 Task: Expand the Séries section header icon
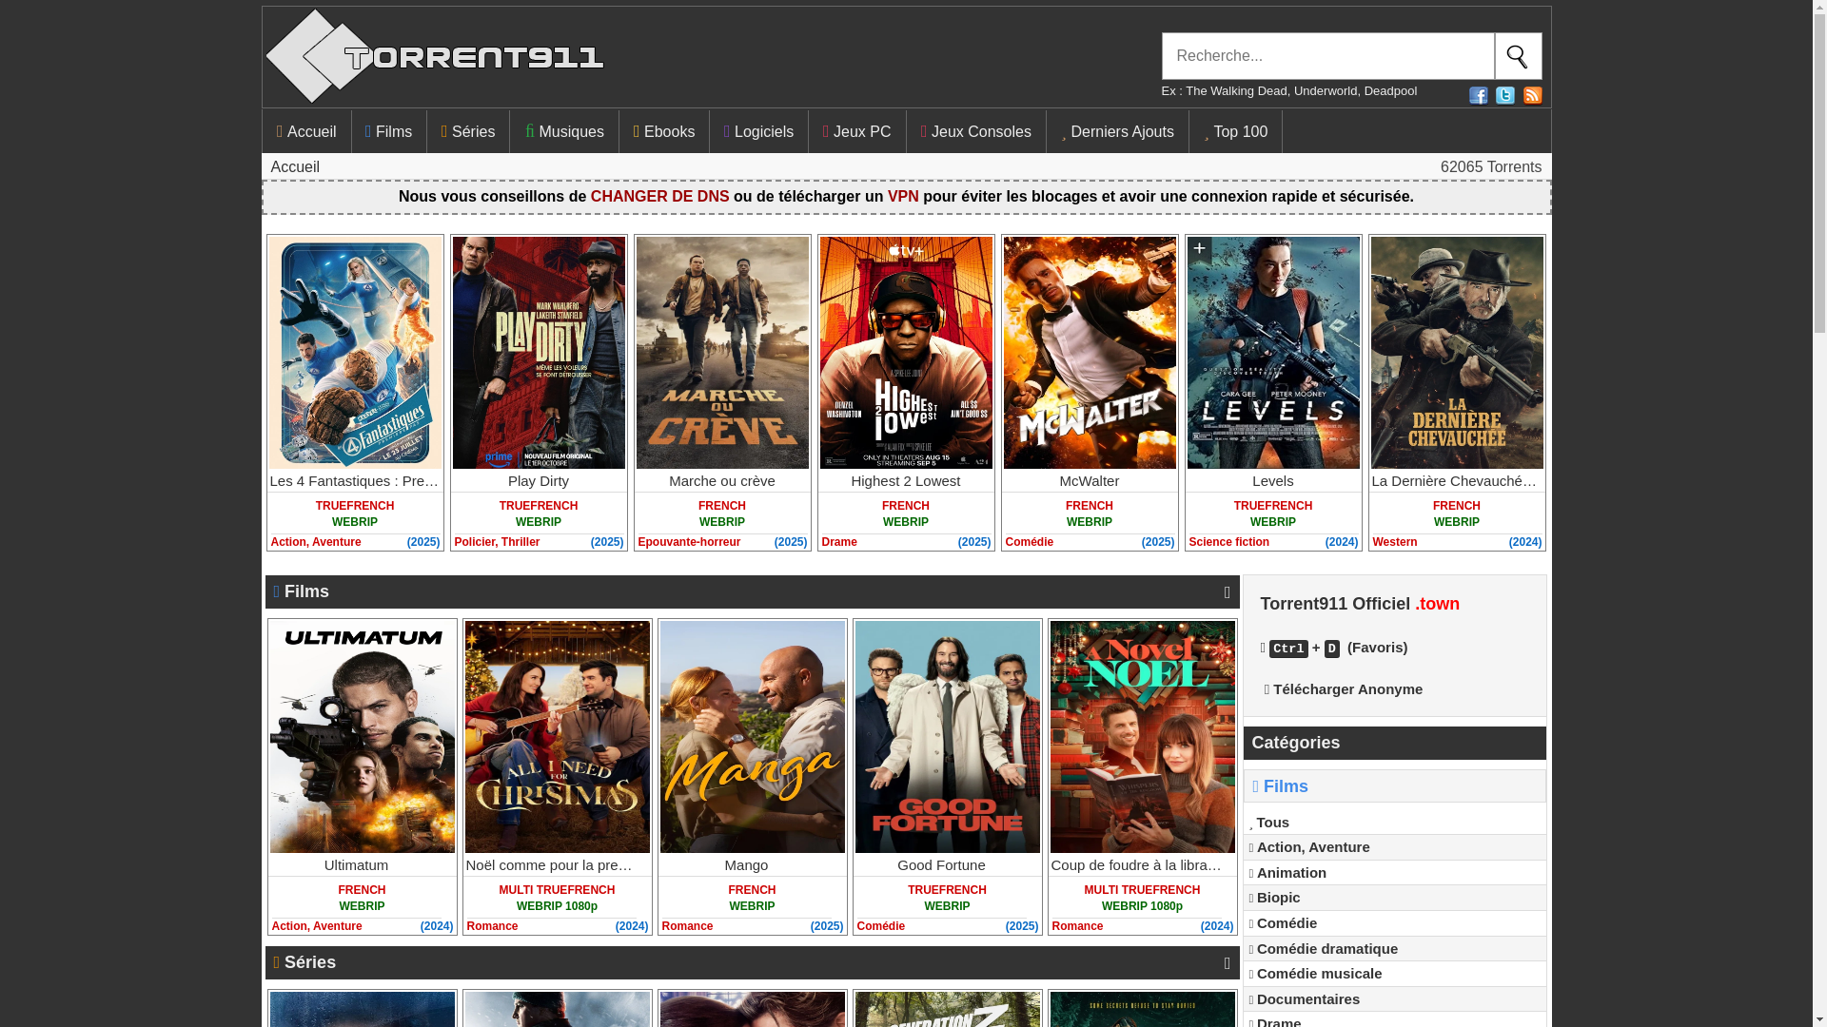pyautogui.click(x=1228, y=963)
